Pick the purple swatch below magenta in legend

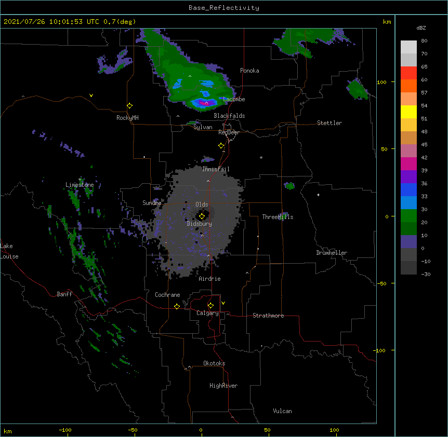409,177
